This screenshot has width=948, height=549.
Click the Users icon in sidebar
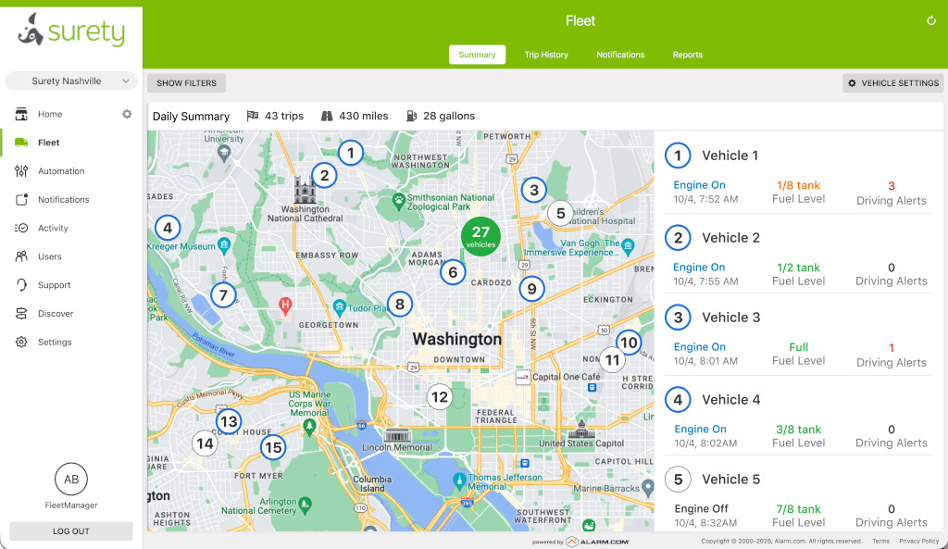pyautogui.click(x=21, y=256)
